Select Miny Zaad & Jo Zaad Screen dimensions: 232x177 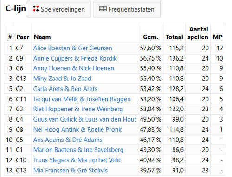[62, 79]
